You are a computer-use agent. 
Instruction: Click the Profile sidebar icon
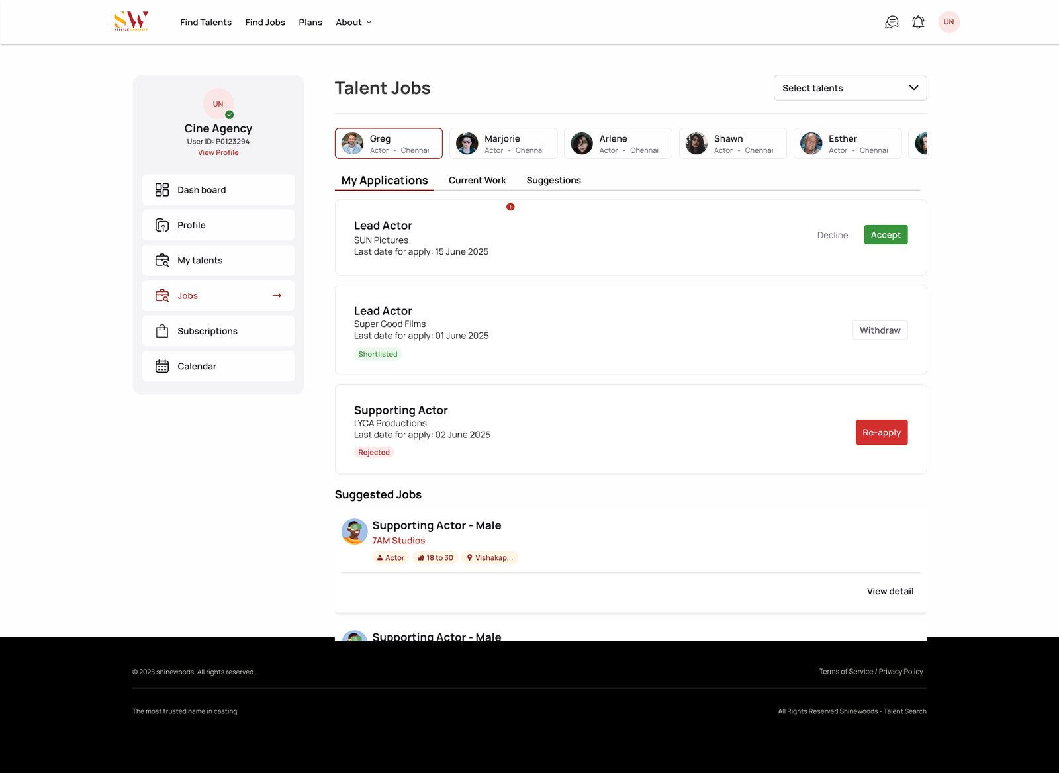point(162,225)
